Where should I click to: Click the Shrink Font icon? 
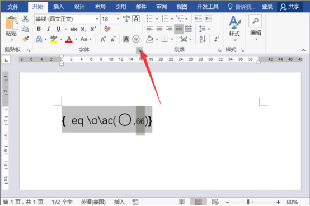(x=113, y=39)
